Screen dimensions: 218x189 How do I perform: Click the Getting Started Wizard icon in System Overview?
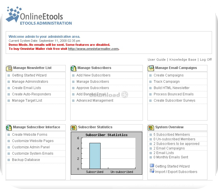click(152, 166)
